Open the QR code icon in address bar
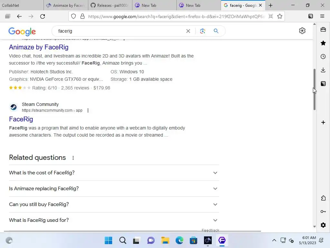This screenshot has height=248, width=330. 271,16
